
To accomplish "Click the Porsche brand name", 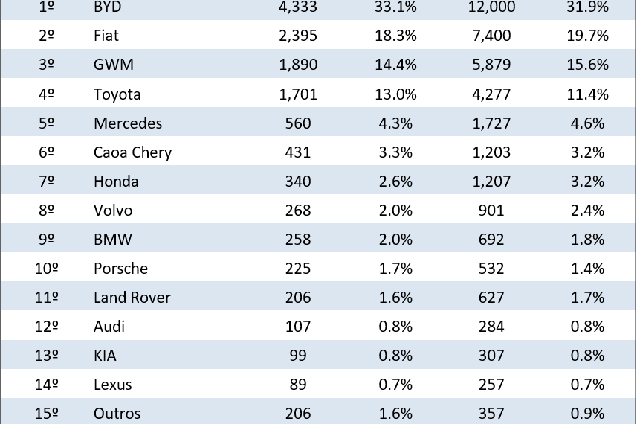I will [120, 268].
